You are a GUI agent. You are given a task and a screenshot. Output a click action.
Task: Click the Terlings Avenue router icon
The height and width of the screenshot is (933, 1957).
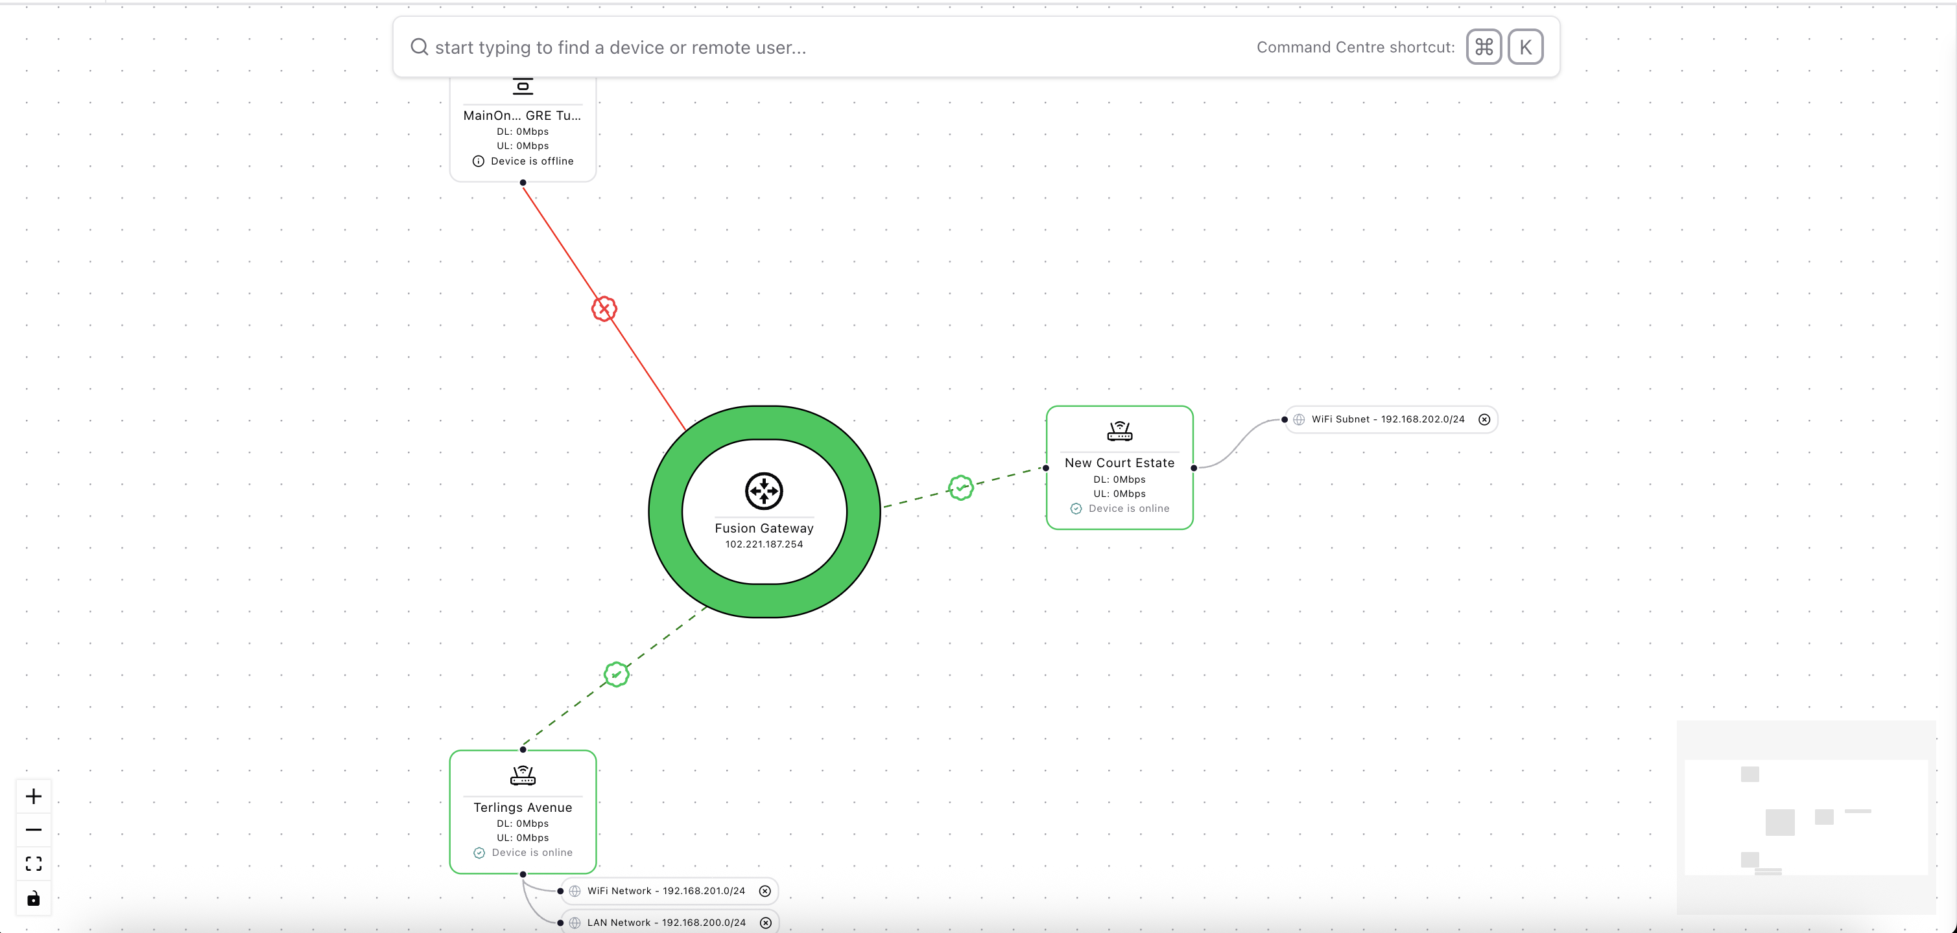523,775
